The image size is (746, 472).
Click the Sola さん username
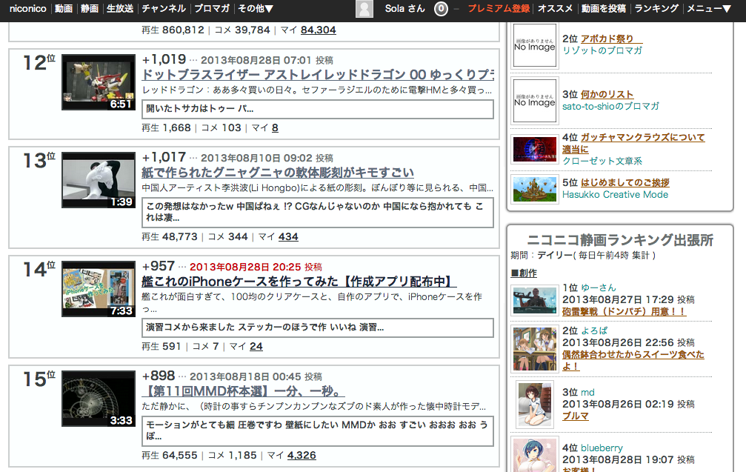coord(405,9)
